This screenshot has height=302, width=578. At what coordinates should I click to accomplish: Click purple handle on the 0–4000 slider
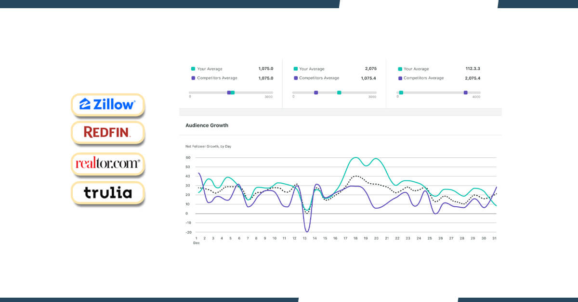465,92
